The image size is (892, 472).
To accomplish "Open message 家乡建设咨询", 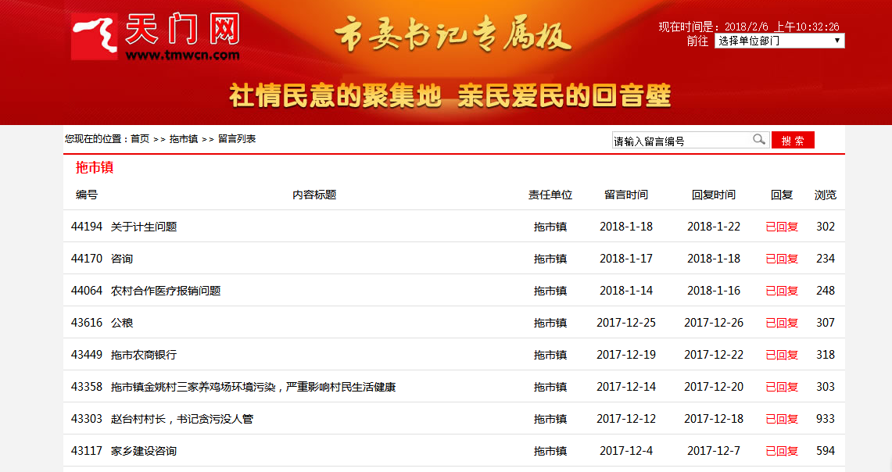I will click(x=144, y=451).
